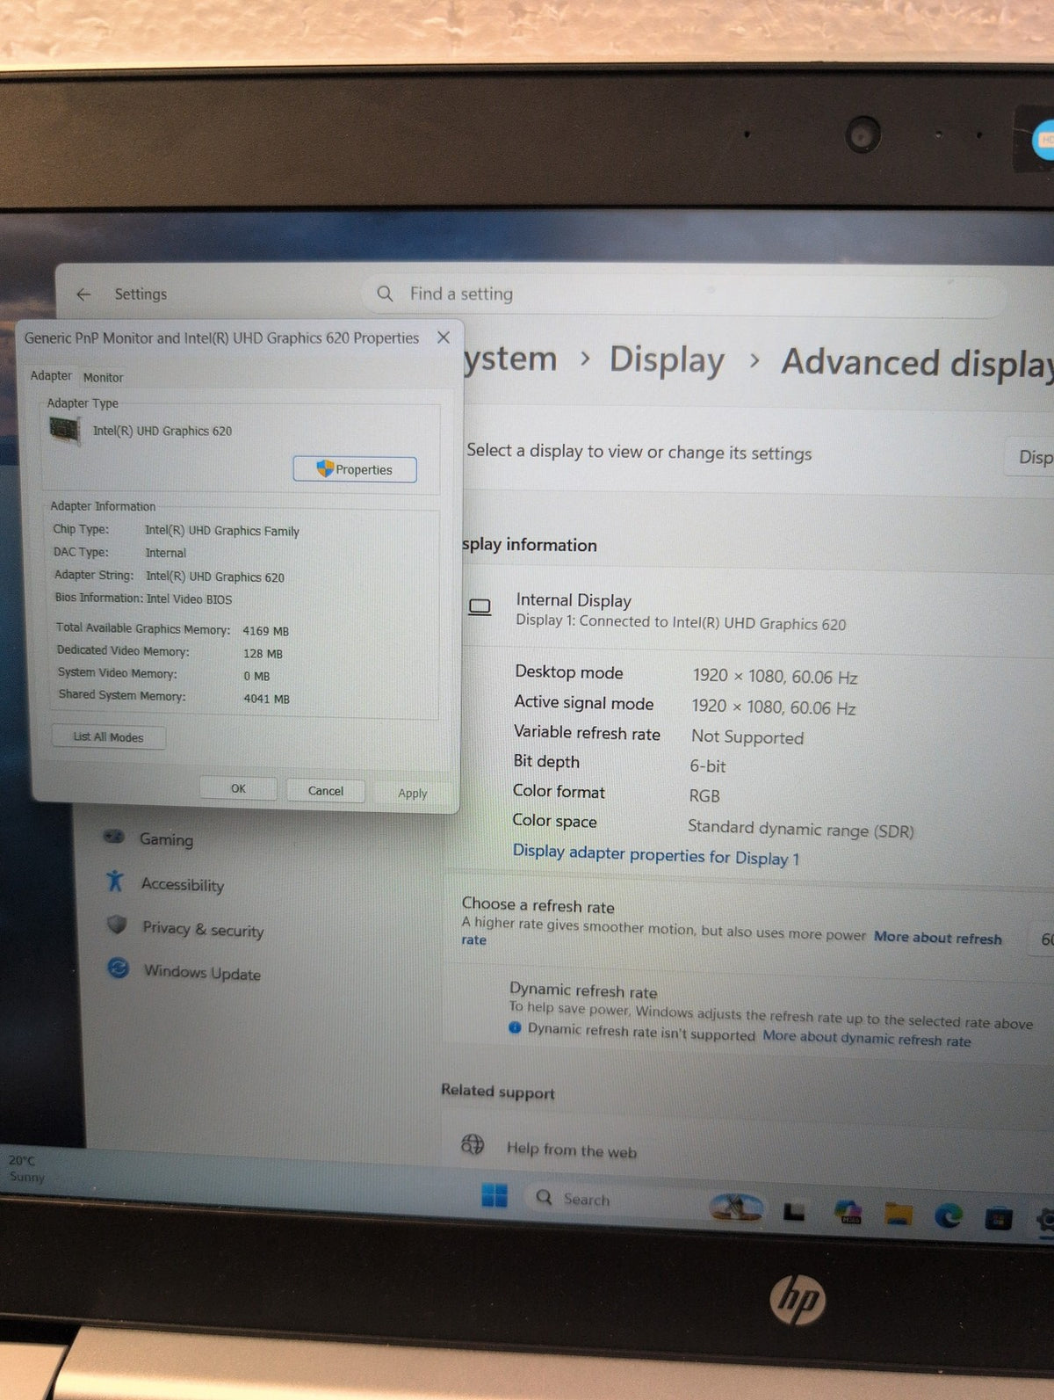Open the refresh rate dropdown

1042,939
